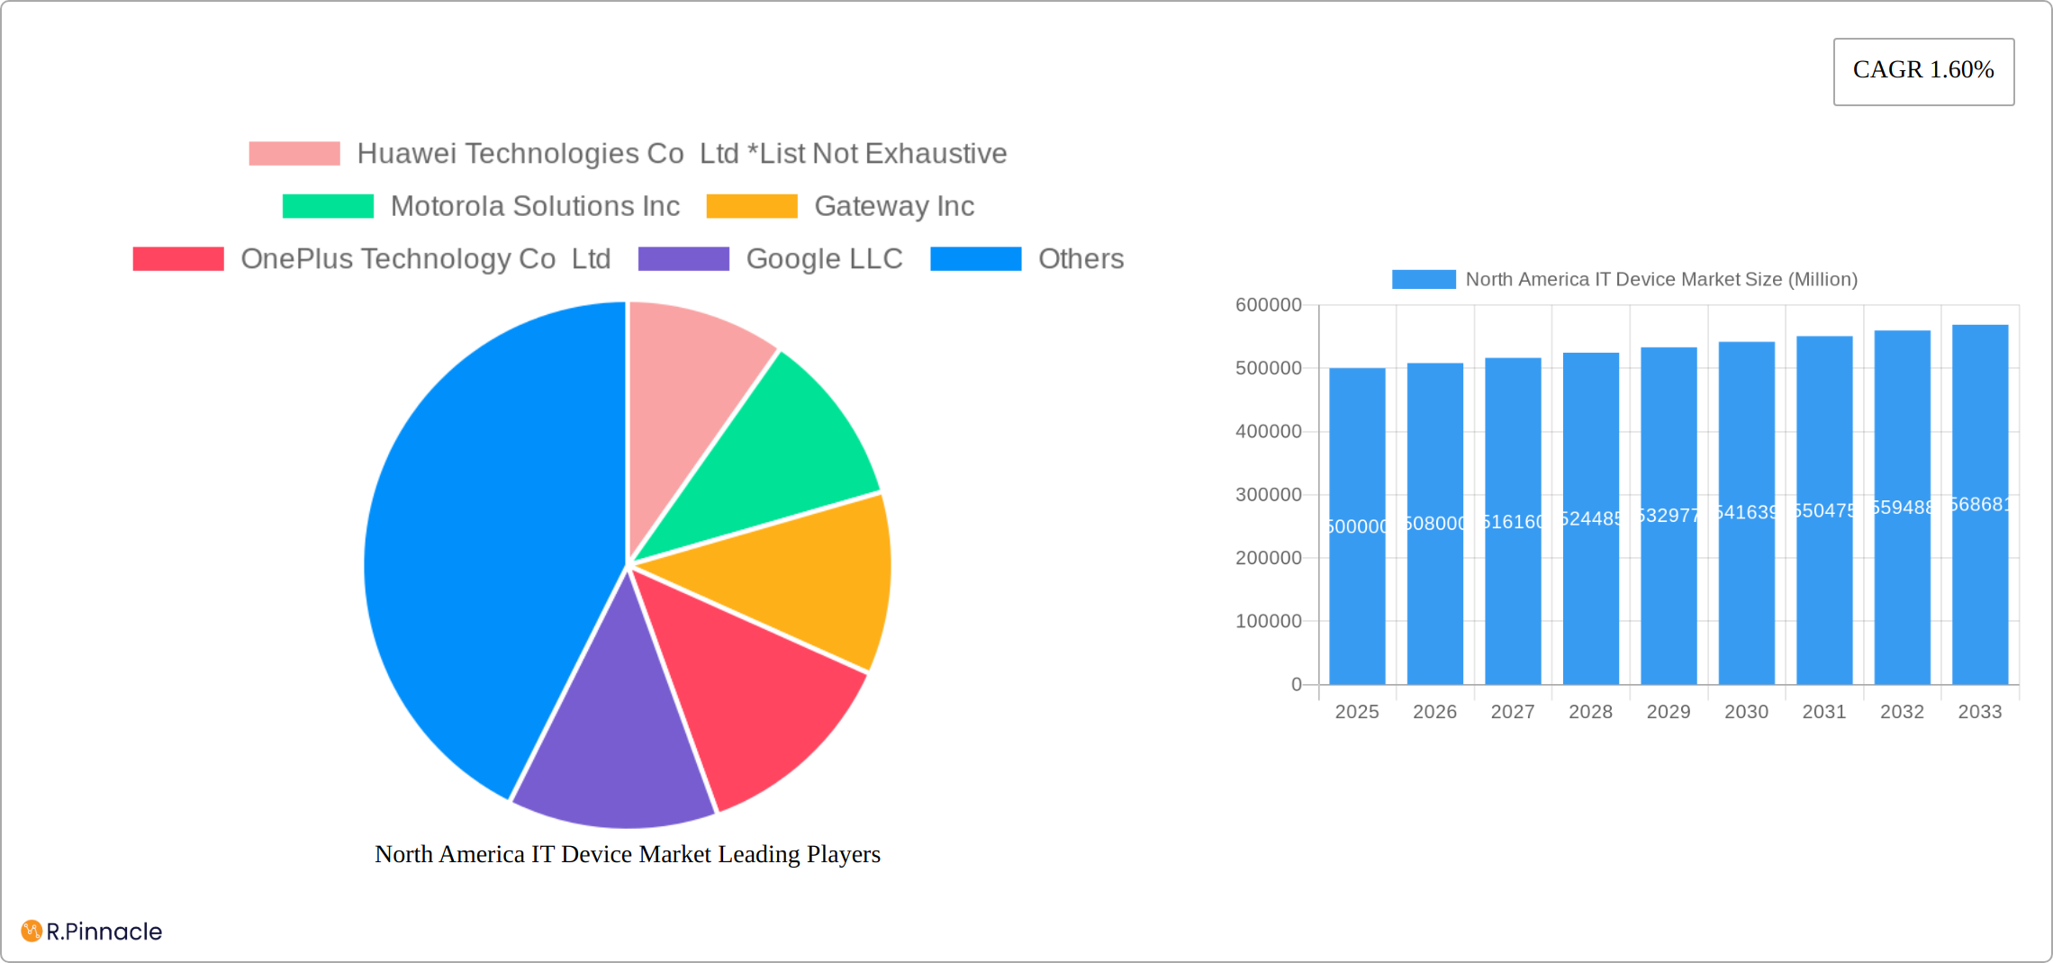Toggle the OnePlus Technology Co Ltd legend label

pyautogui.click(x=425, y=259)
